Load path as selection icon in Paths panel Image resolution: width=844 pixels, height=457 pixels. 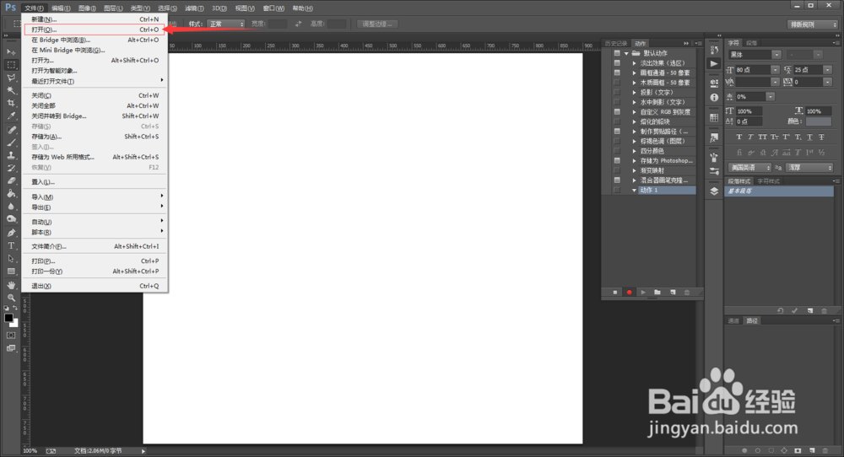point(771,450)
